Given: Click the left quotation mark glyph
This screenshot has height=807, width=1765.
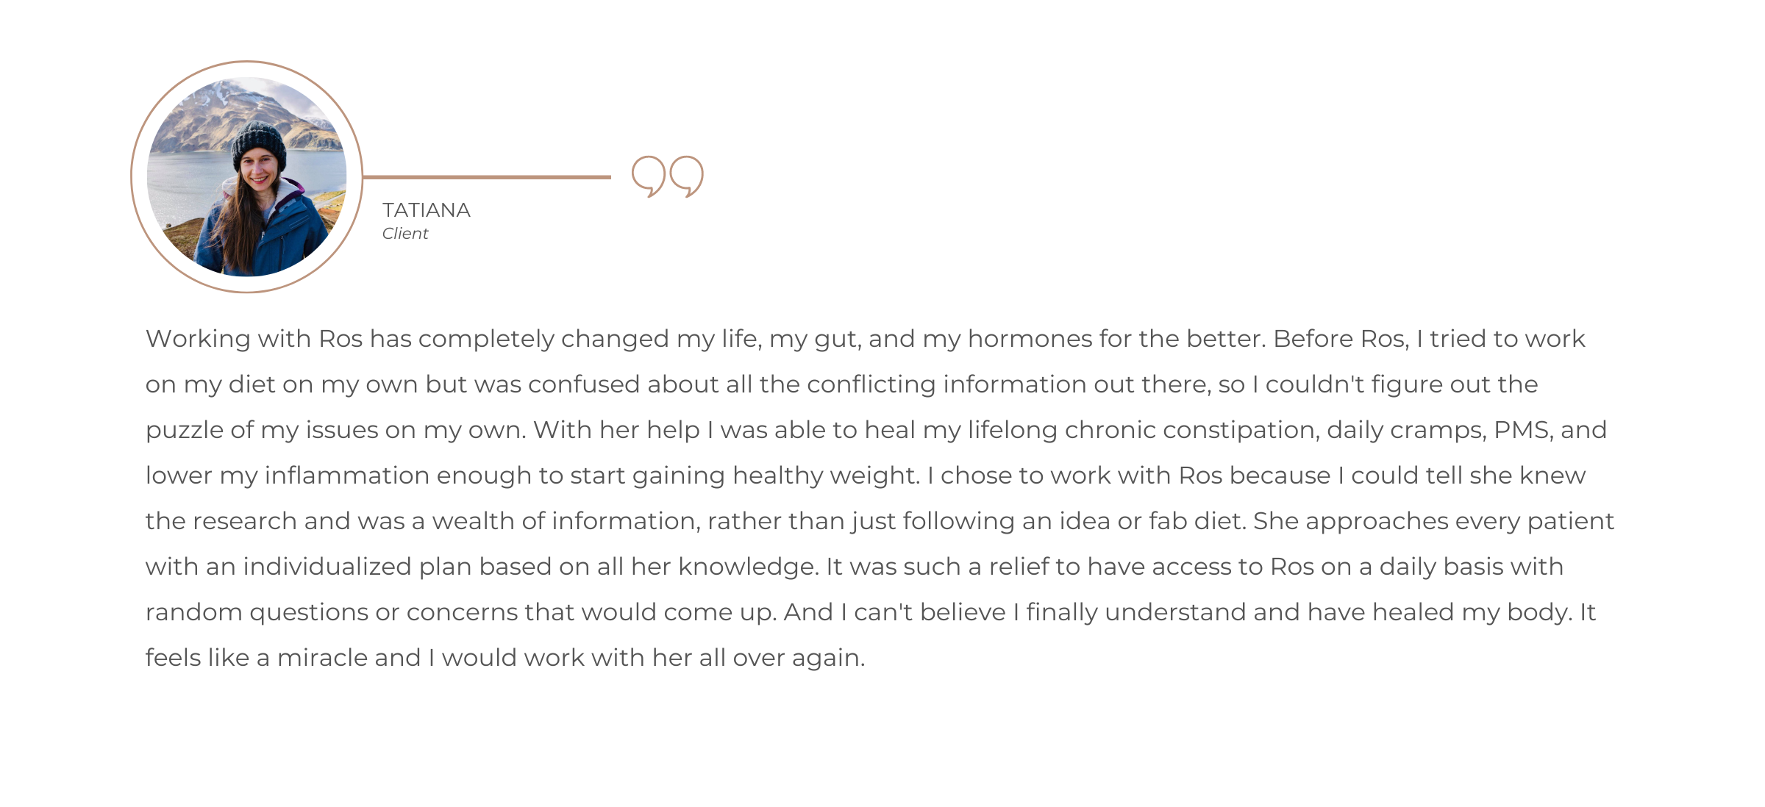Looking at the screenshot, I should click(x=649, y=176).
